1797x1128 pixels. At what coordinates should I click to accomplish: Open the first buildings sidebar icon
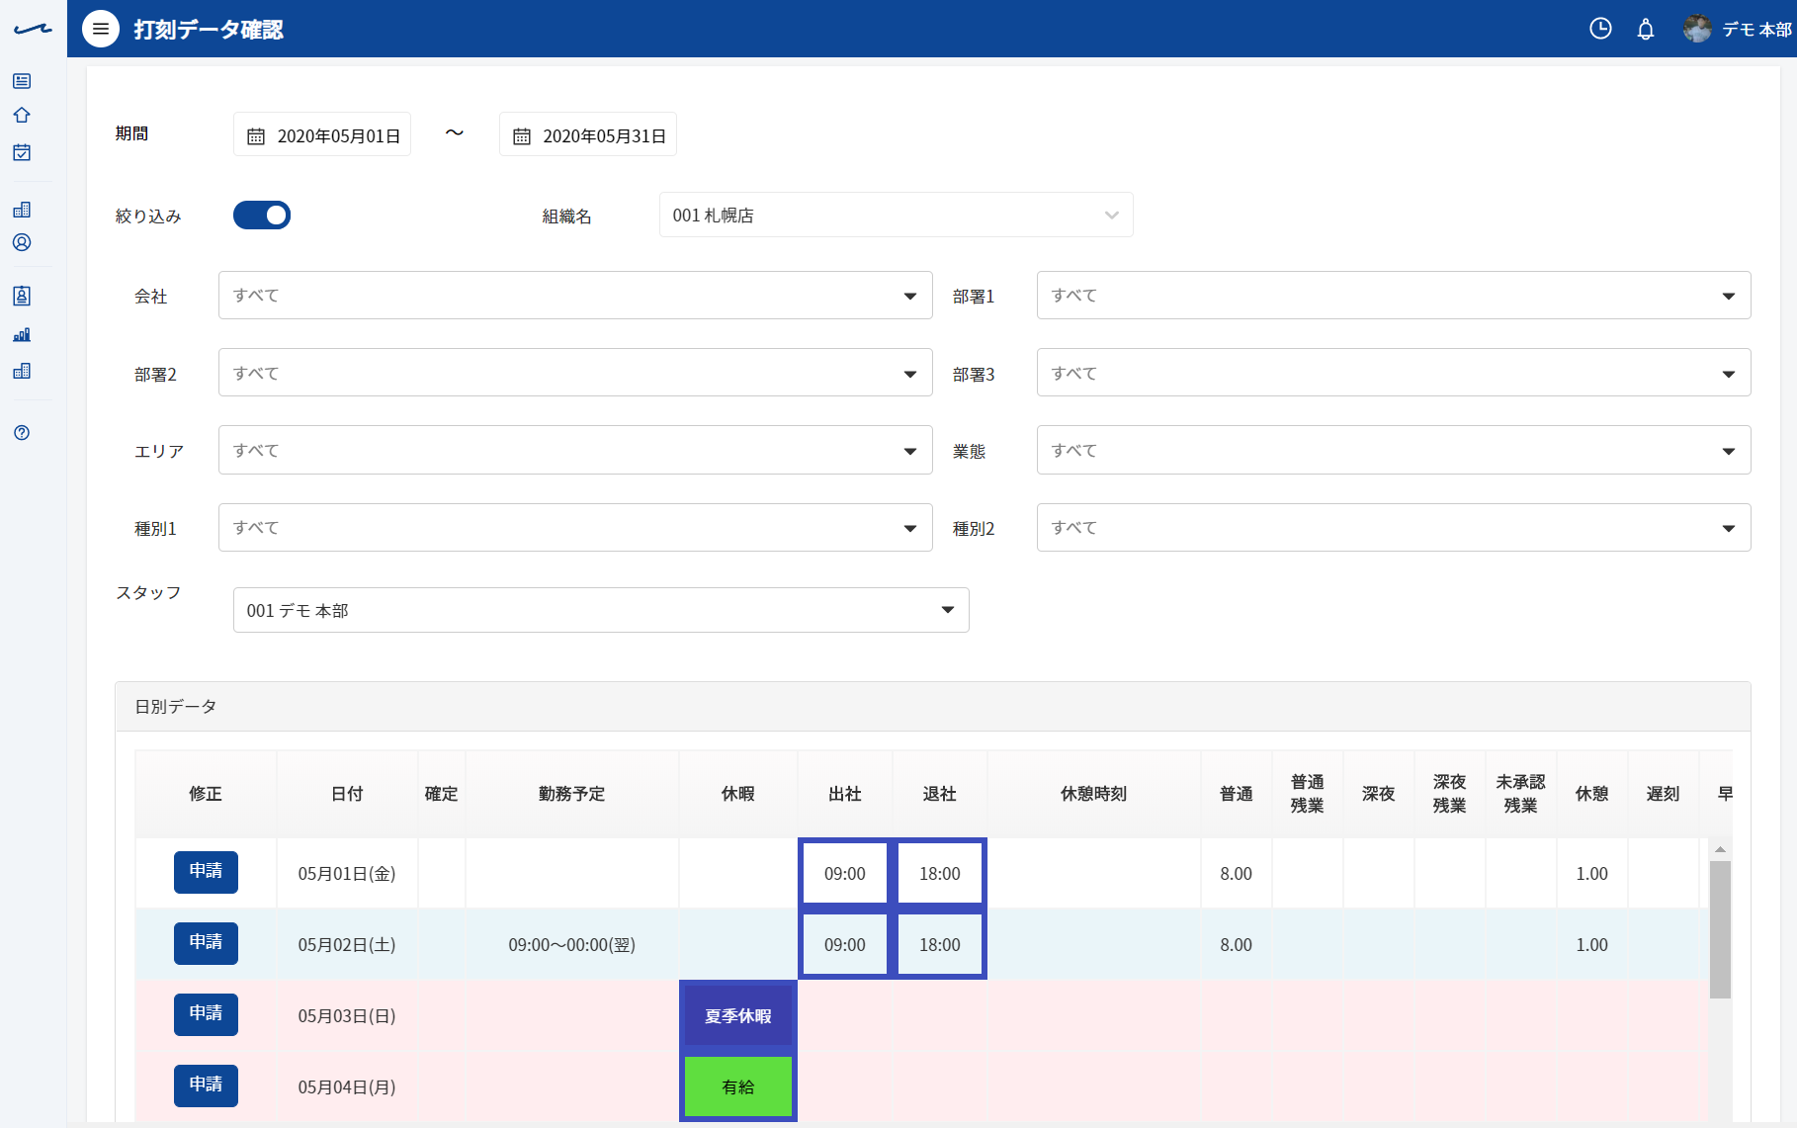click(22, 210)
